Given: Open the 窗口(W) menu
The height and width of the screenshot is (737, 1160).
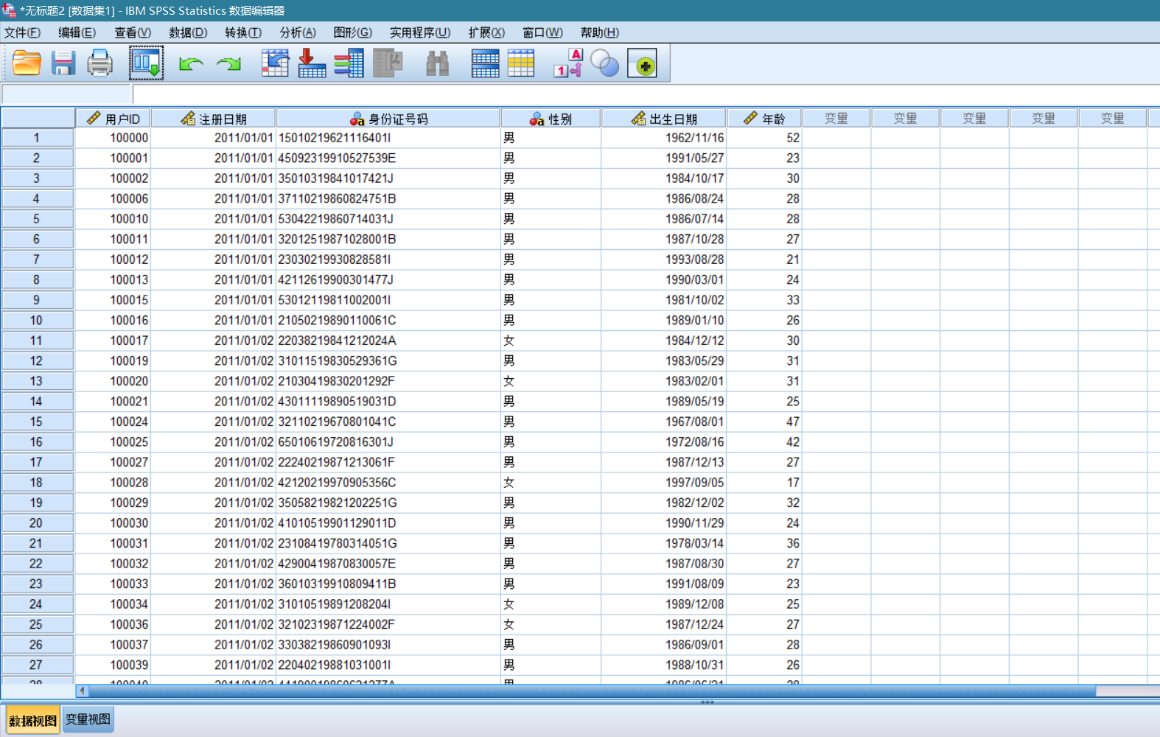Looking at the screenshot, I should [542, 32].
